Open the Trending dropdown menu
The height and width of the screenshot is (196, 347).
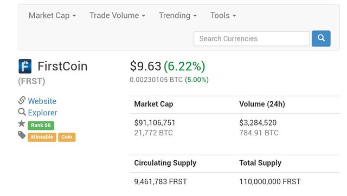click(178, 16)
